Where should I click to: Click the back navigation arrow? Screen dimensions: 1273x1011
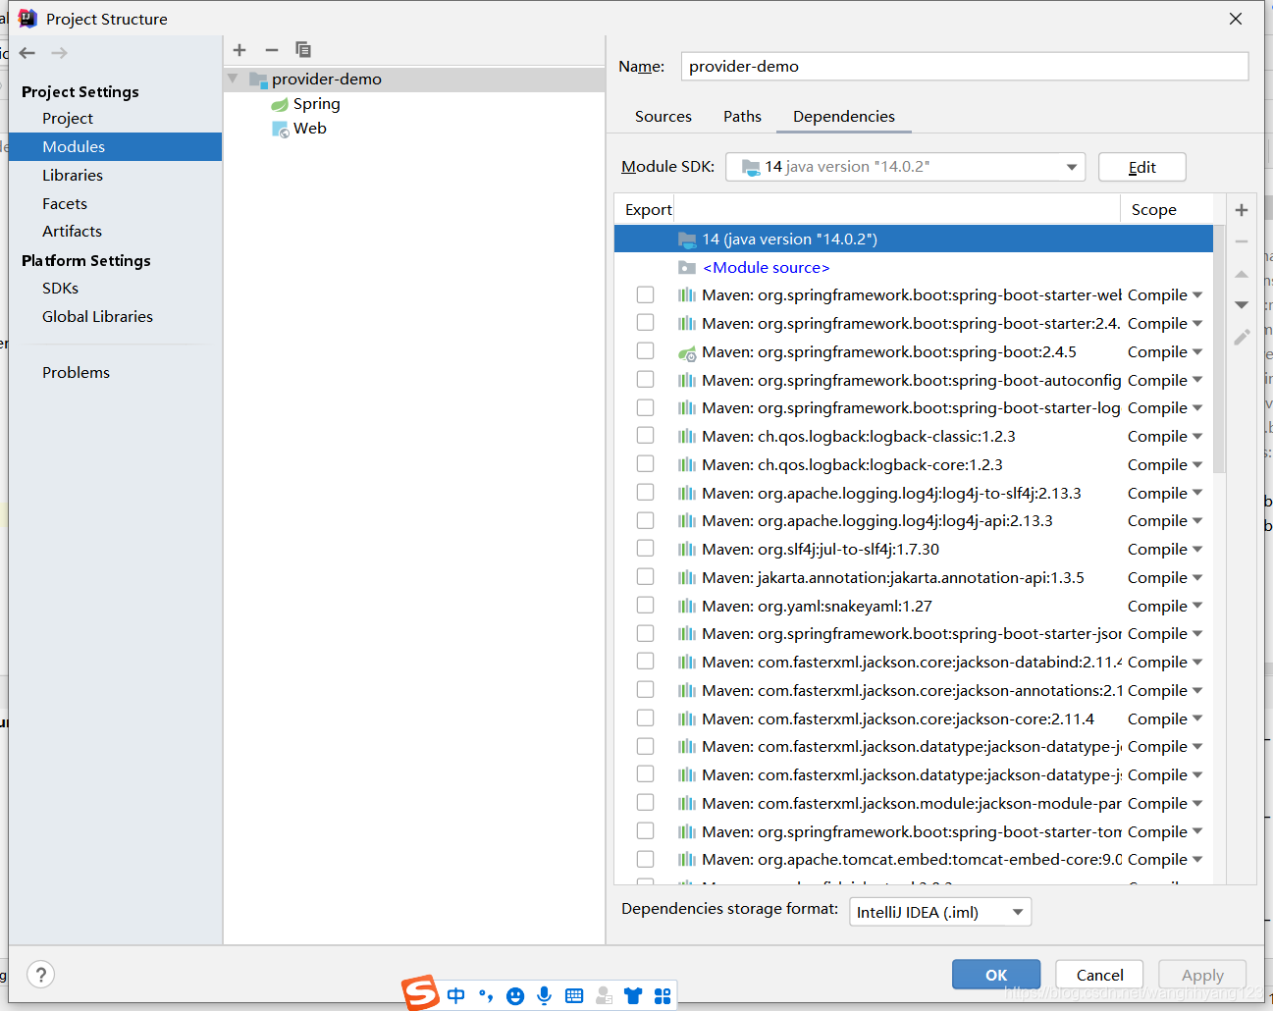click(x=27, y=53)
